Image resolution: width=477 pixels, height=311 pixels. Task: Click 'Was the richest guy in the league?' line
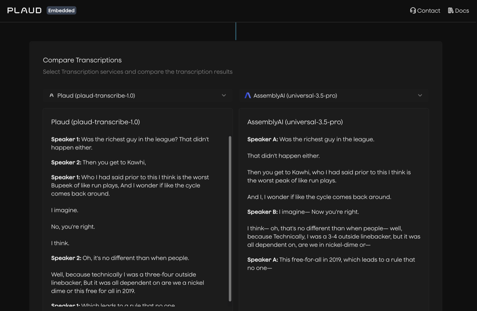[130, 144]
